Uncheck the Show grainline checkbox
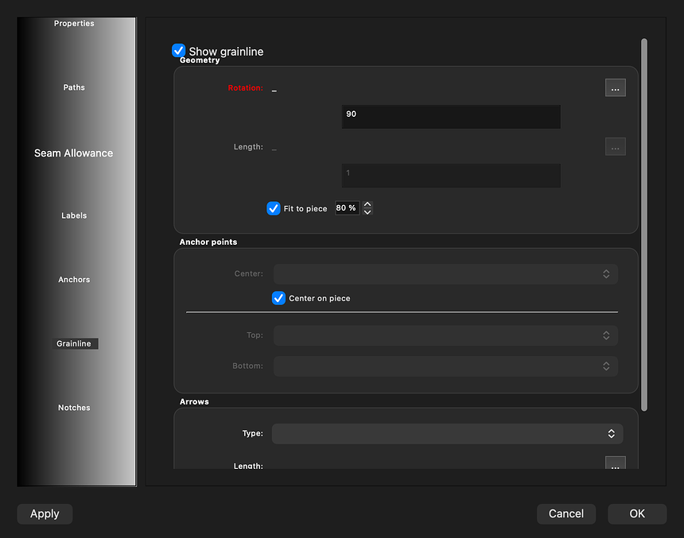The image size is (684, 538). tap(178, 51)
